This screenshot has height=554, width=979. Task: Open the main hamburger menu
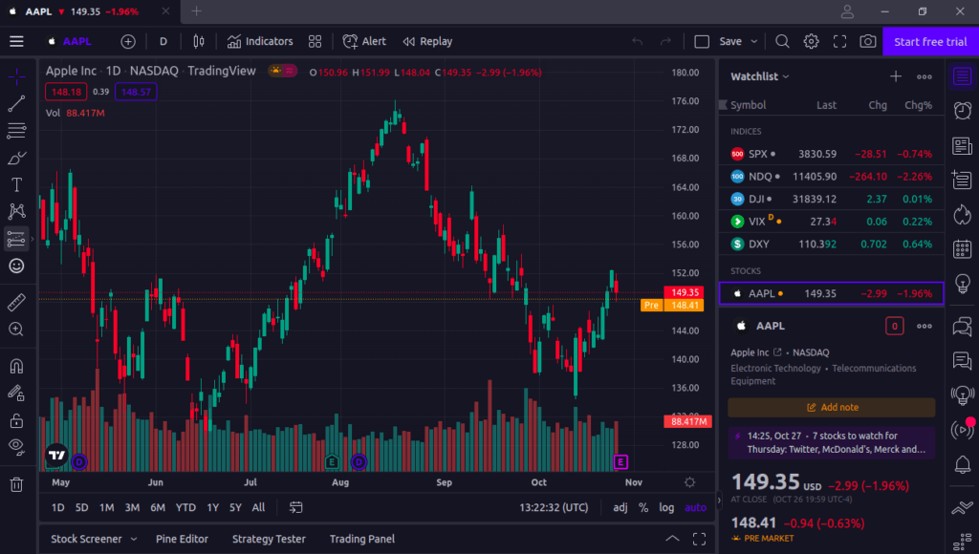(16, 41)
